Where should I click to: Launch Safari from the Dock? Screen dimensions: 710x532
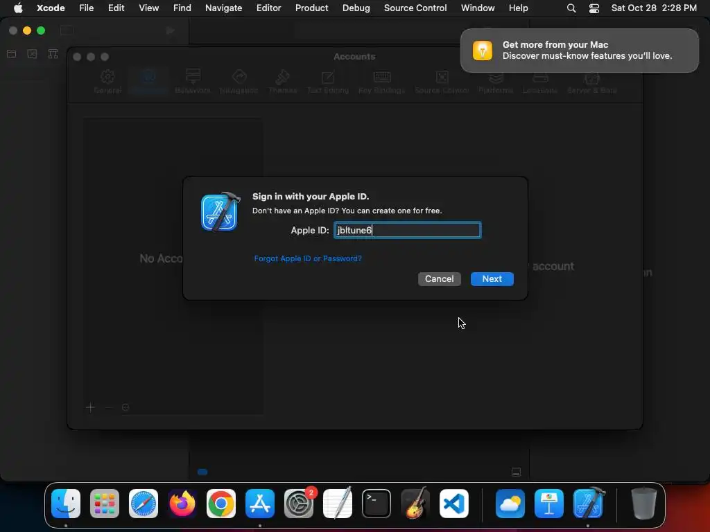point(144,504)
